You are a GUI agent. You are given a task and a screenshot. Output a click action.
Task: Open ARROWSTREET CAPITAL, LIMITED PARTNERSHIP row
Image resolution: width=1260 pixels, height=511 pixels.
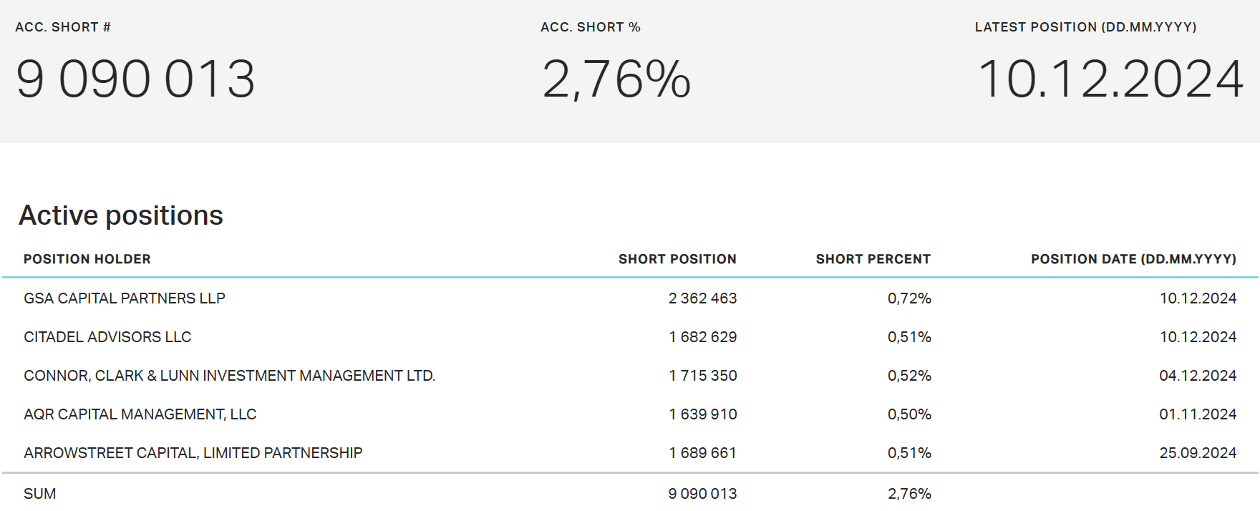coord(630,453)
